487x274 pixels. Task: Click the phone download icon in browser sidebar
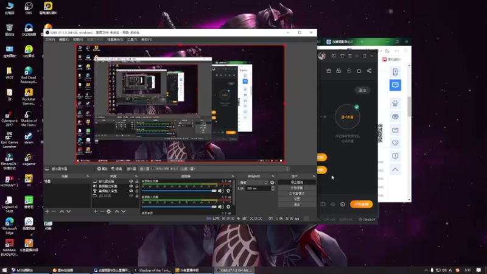point(395,72)
